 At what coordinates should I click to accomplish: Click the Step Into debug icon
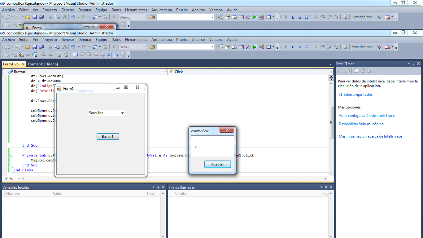tap(322, 47)
